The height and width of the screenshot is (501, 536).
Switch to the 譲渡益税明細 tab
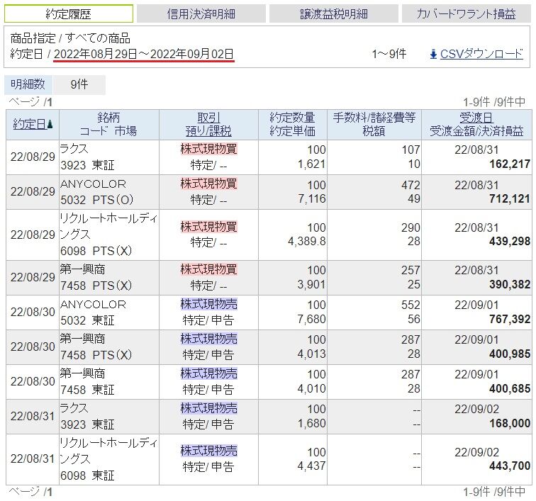click(334, 13)
